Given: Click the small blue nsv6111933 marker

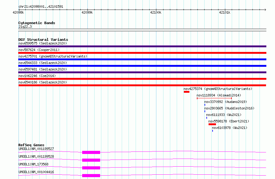Looking at the screenshot, I should pos(207,118).
